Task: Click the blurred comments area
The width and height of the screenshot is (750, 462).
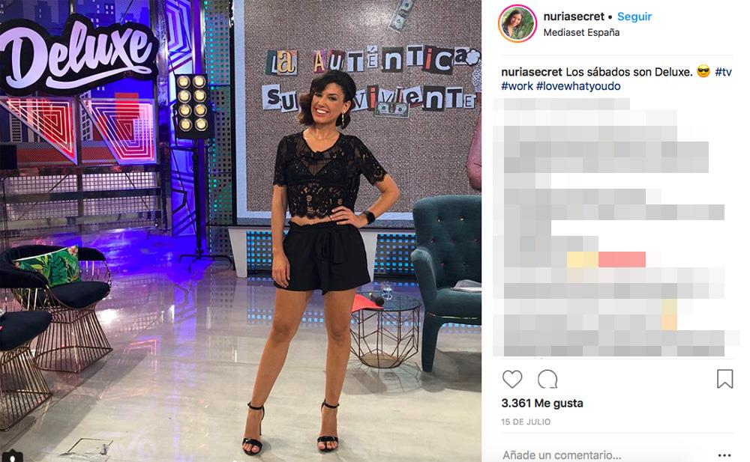Action: pyautogui.click(x=616, y=227)
